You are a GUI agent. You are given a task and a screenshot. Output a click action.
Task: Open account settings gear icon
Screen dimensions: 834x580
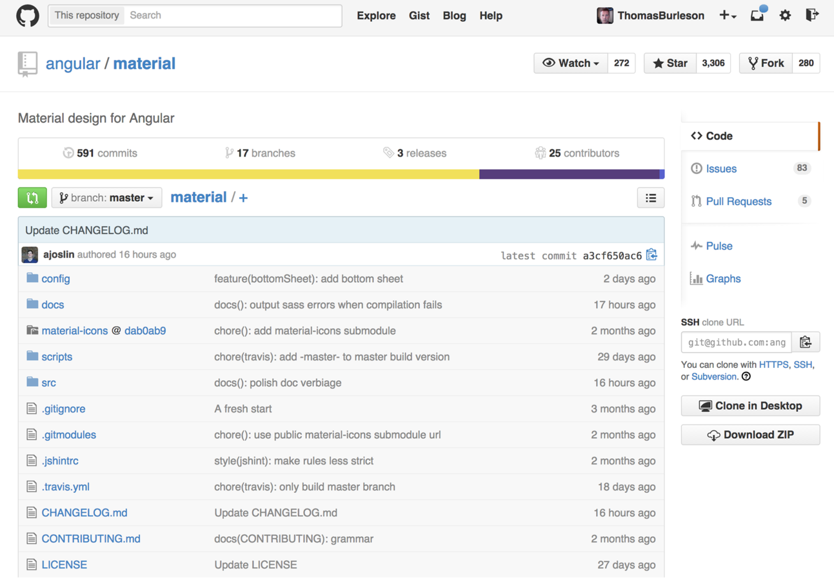(x=785, y=15)
